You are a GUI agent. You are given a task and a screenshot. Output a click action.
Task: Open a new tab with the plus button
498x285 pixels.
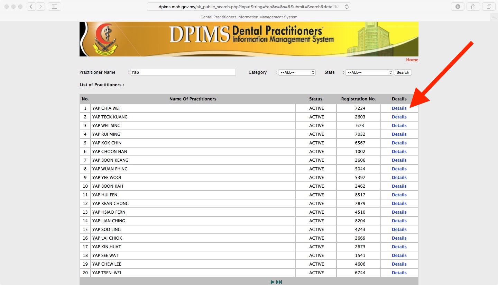(x=494, y=17)
